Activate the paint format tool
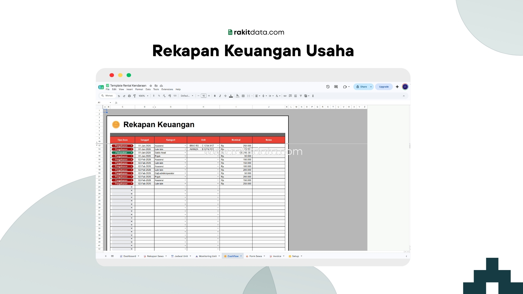Screen dimensions: 523x294 coord(135,96)
